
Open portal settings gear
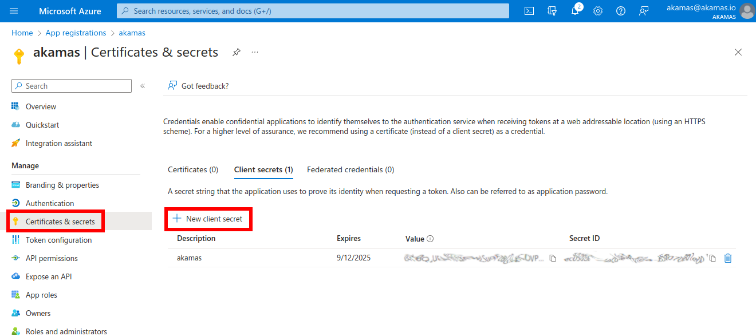[x=598, y=11]
